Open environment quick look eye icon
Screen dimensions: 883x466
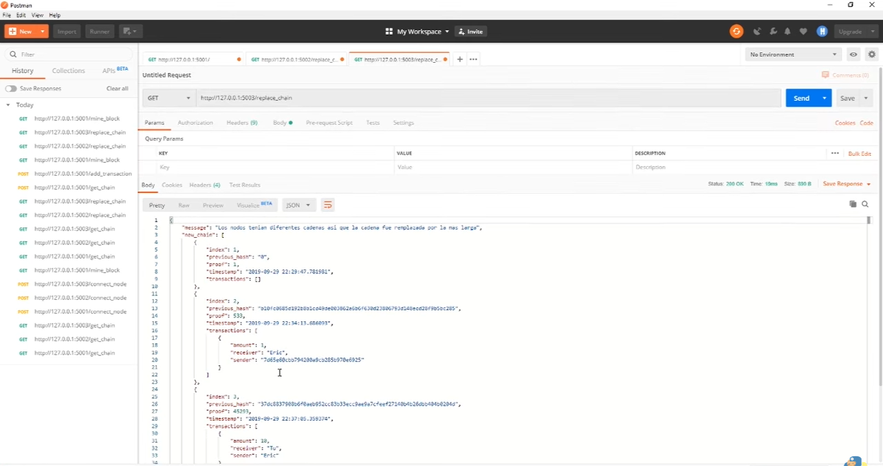(x=854, y=54)
